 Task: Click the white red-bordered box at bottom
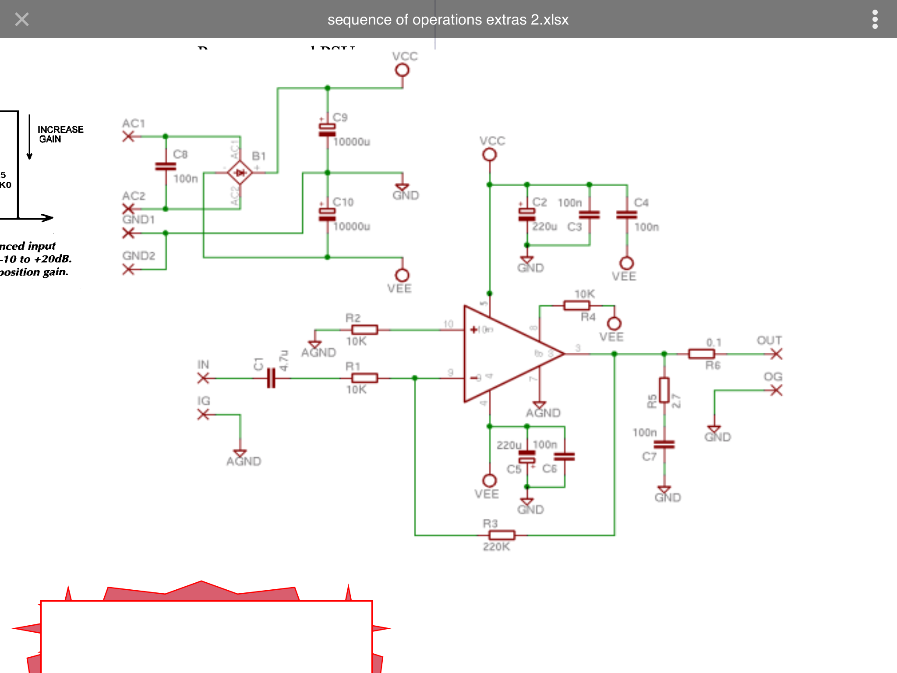[206, 636]
